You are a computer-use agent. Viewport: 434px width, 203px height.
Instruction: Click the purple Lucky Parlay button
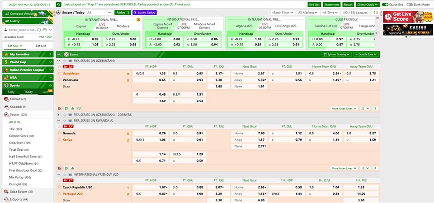[145, 13]
